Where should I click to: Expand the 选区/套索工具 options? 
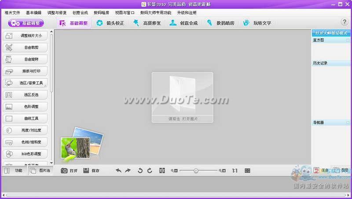click(x=45, y=86)
